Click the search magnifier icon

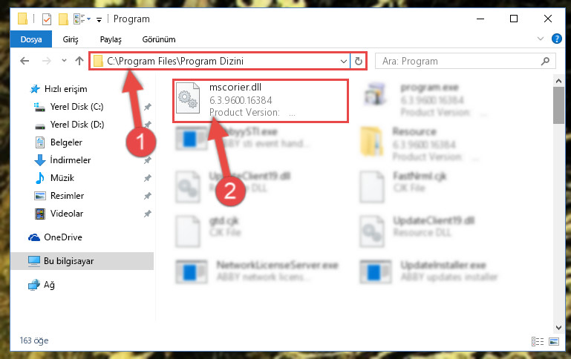pos(545,61)
